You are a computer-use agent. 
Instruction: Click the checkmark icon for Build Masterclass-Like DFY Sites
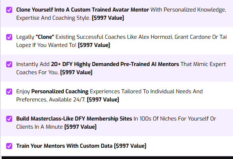click(9, 119)
